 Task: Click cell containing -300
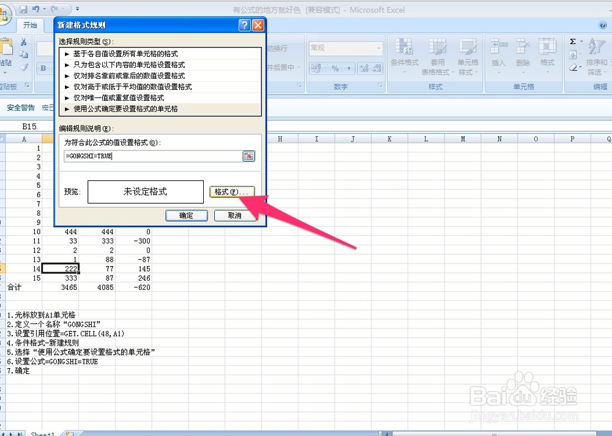133,240
